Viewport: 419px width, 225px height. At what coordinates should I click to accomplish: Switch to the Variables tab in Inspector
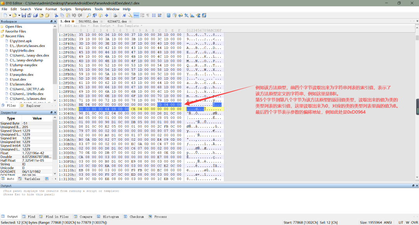29,179
